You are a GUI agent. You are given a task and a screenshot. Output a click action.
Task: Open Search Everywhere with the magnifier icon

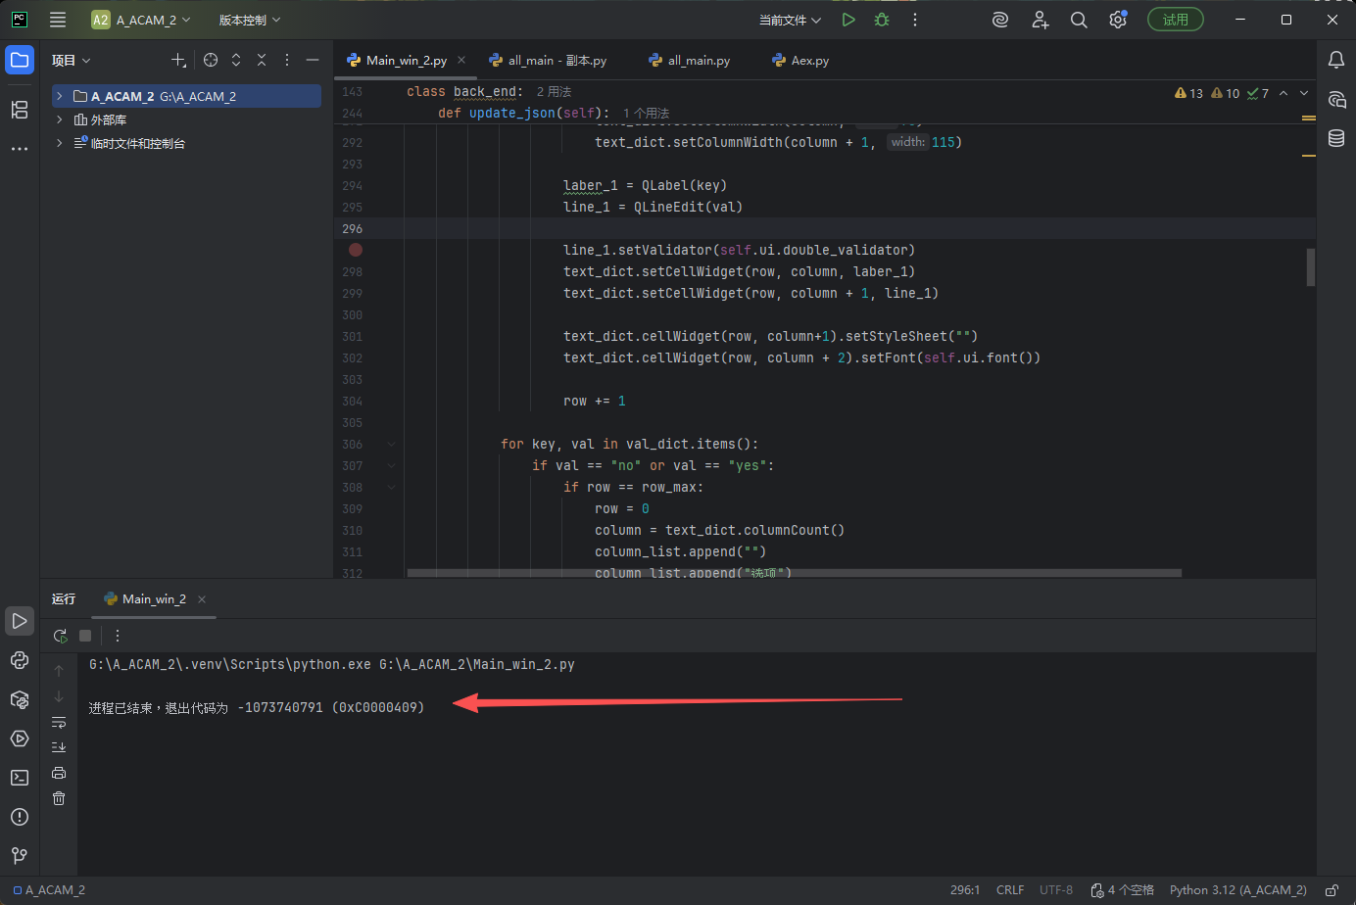click(1079, 19)
